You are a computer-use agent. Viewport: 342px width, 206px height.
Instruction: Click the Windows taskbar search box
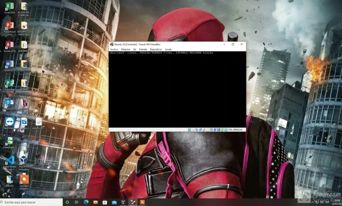pos(32,202)
